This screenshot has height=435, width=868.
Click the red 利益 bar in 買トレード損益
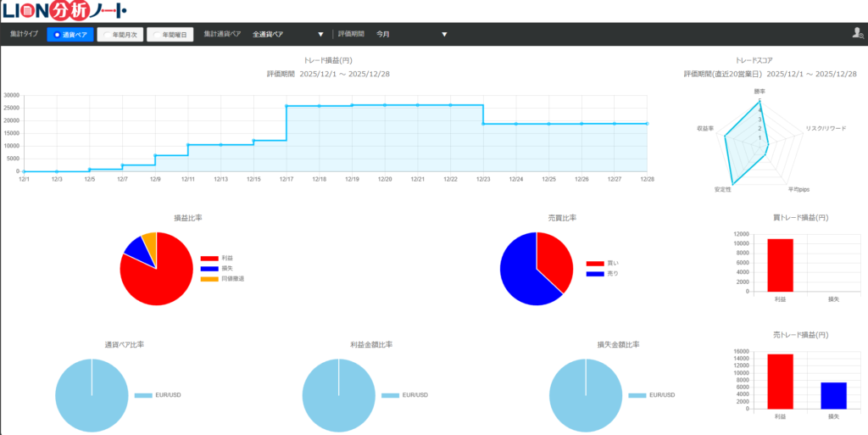(780, 265)
